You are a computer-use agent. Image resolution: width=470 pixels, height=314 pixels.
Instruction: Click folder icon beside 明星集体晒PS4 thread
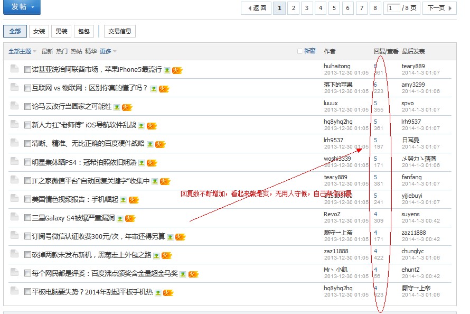pos(14,161)
